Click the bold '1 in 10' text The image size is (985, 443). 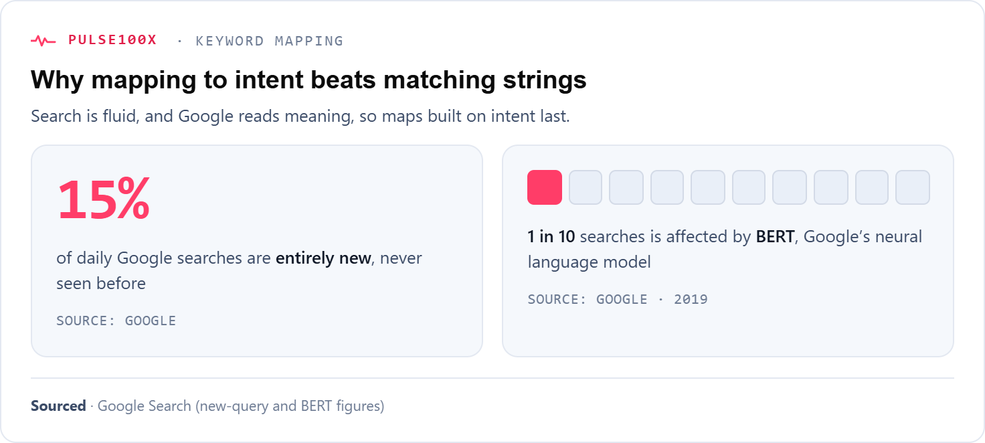[551, 237]
